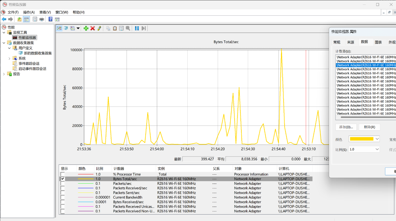This screenshot has width=396, height=221.
Task: Click the View current activity graph icon
Action: [59, 28]
